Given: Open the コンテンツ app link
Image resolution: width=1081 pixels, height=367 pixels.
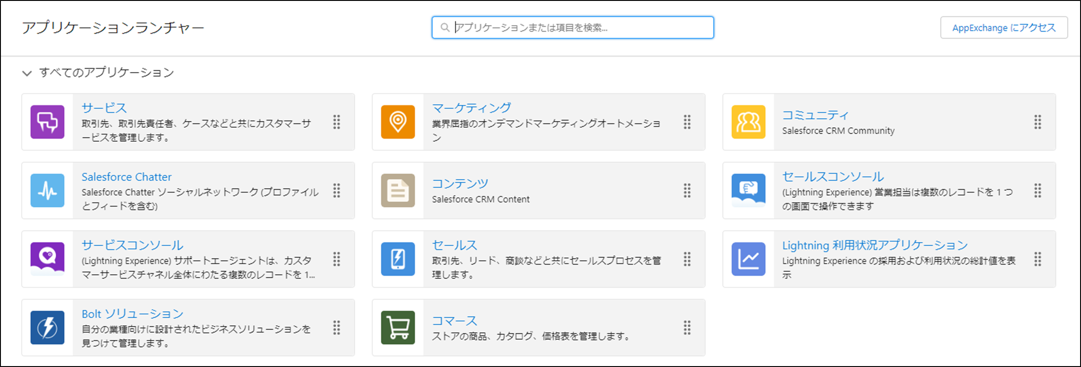Looking at the screenshot, I should 460,183.
